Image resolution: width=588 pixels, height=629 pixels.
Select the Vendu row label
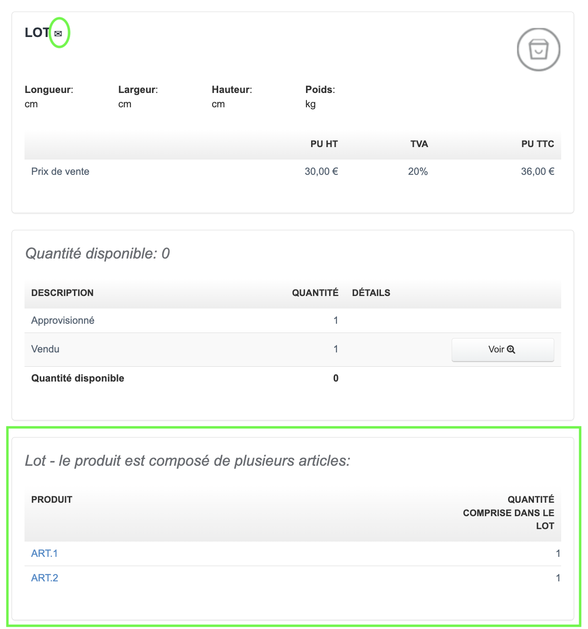point(45,349)
